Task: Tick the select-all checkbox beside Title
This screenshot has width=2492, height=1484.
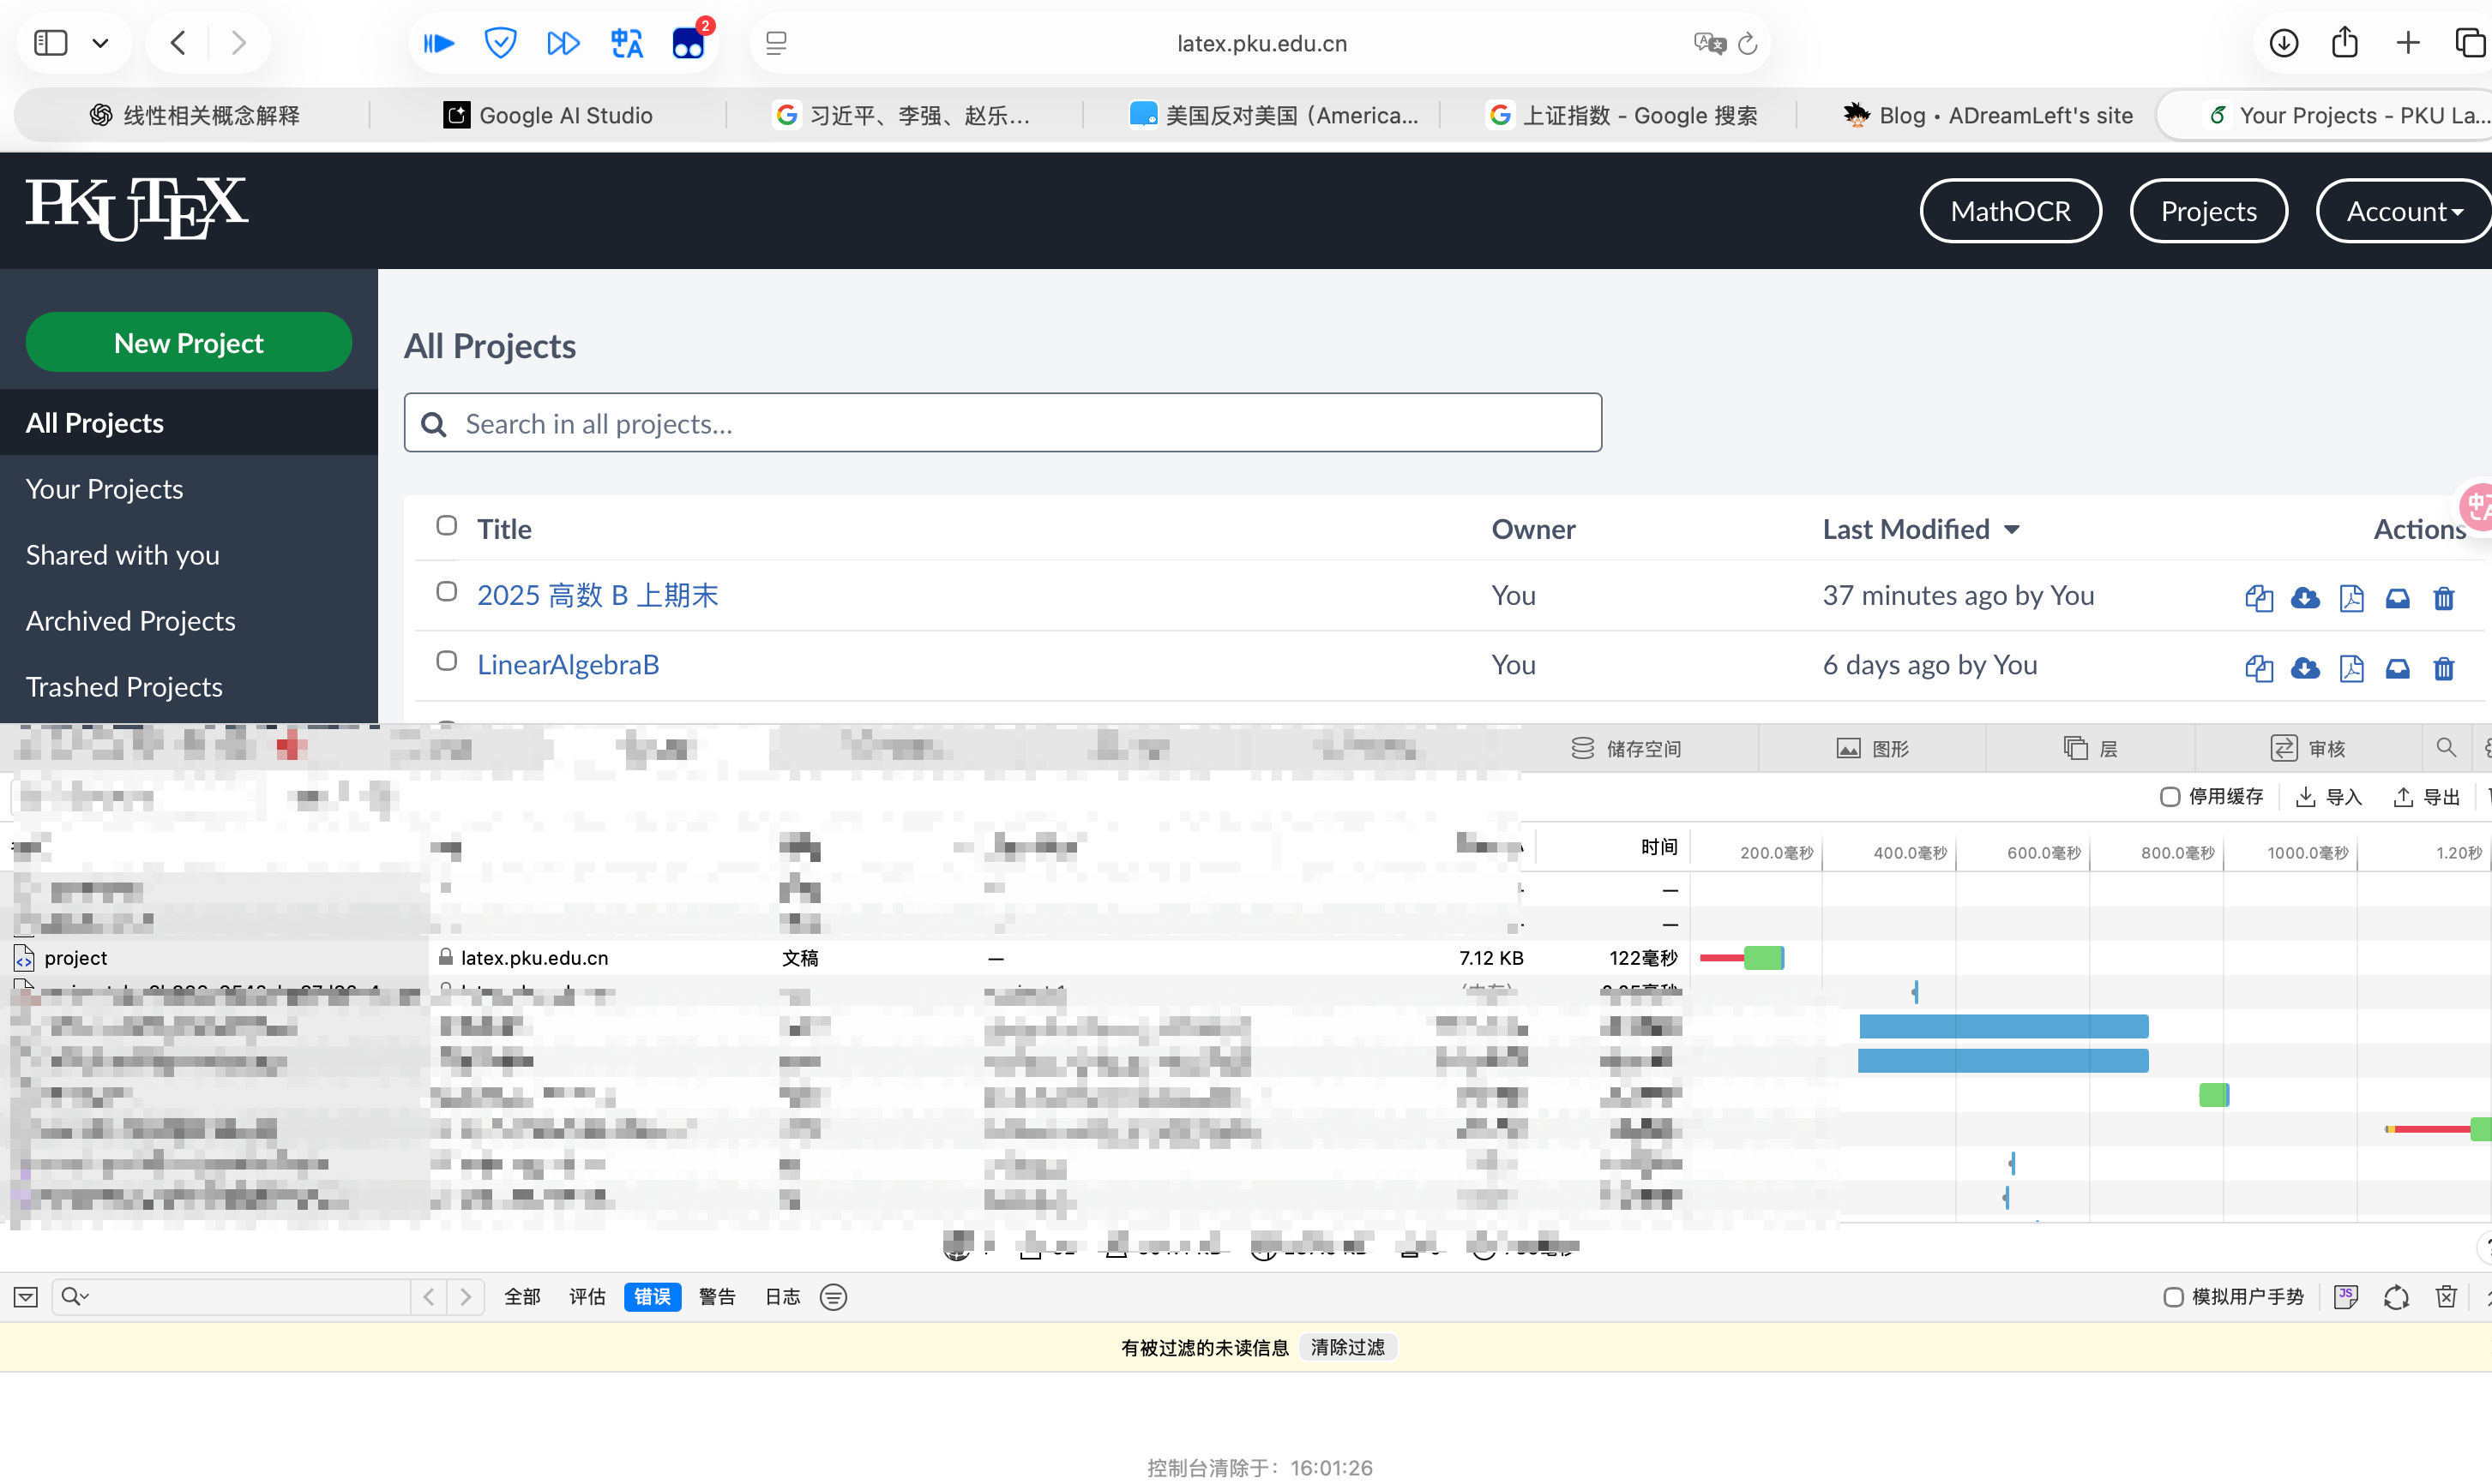Action: [447, 526]
